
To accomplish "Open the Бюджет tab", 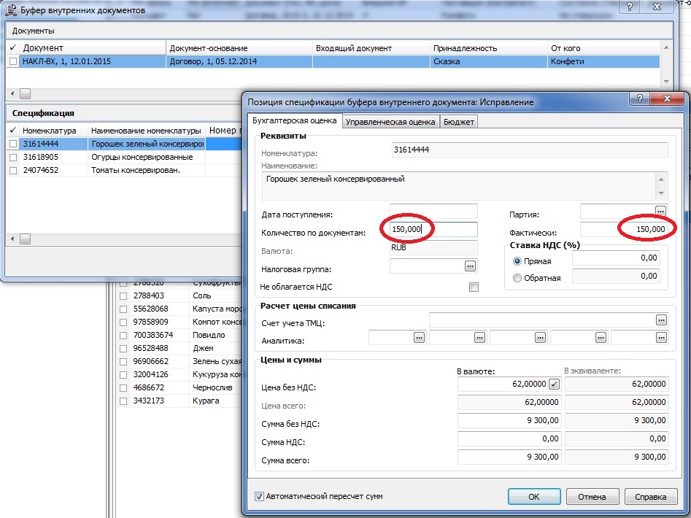I will pyautogui.click(x=460, y=122).
